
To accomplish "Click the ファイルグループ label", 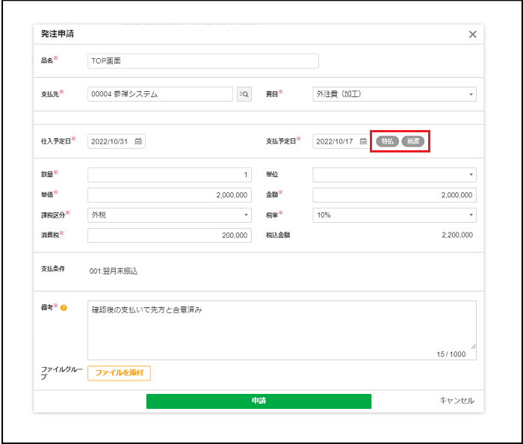I will (x=61, y=373).
